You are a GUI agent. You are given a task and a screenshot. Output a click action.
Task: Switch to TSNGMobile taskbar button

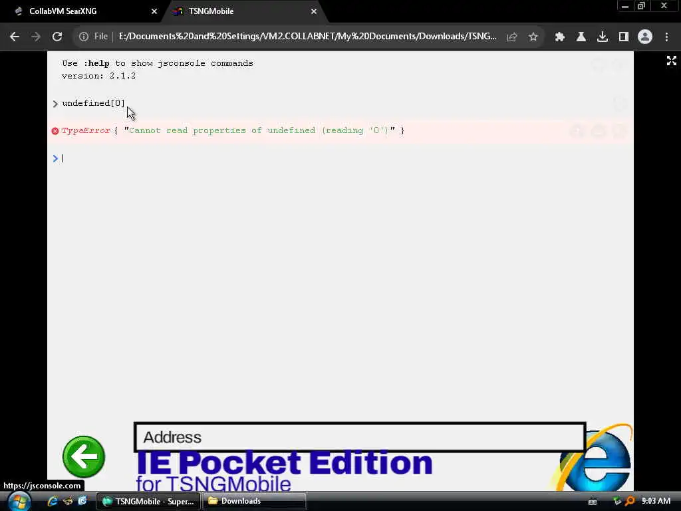coord(148,501)
